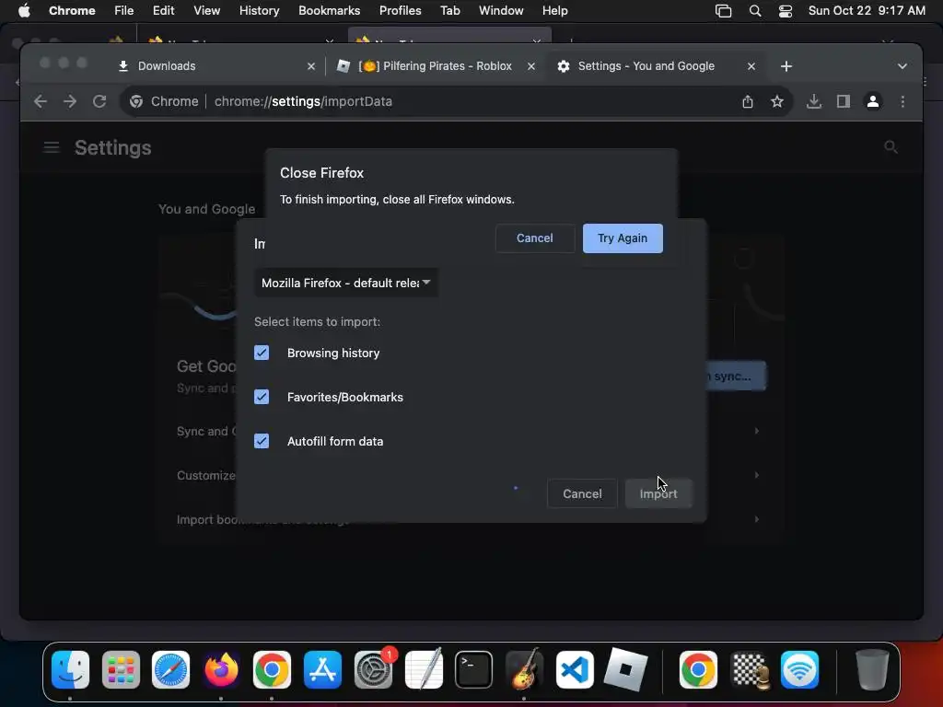Open the Window menu
Image resolution: width=943 pixels, height=707 pixels.
tap(501, 11)
